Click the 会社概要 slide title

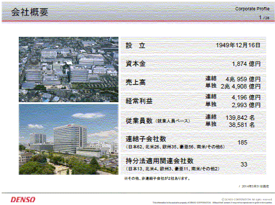pos(30,12)
